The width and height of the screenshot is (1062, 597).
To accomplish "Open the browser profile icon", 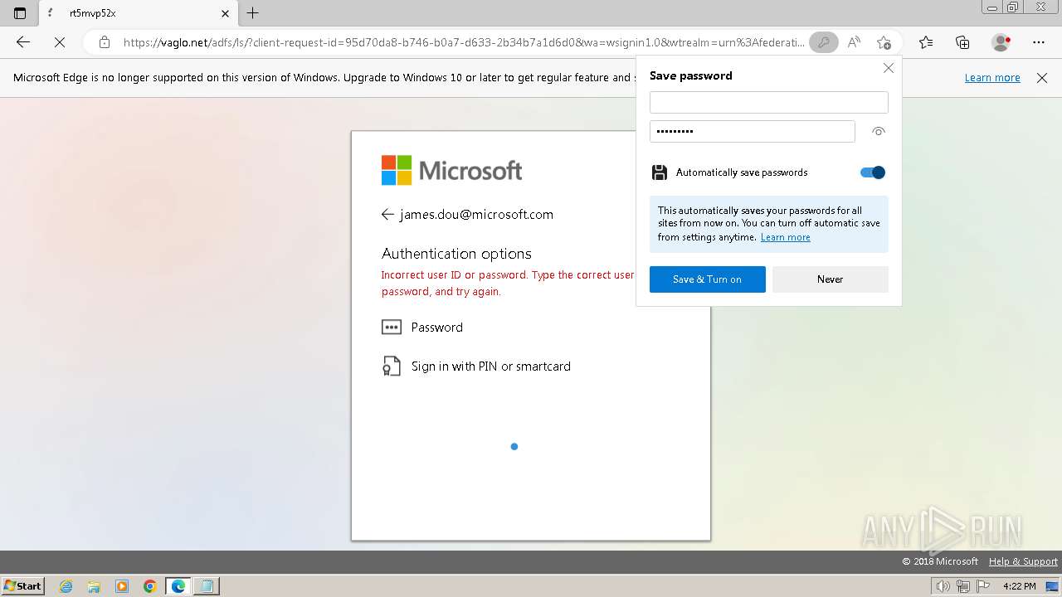I will click(1001, 42).
